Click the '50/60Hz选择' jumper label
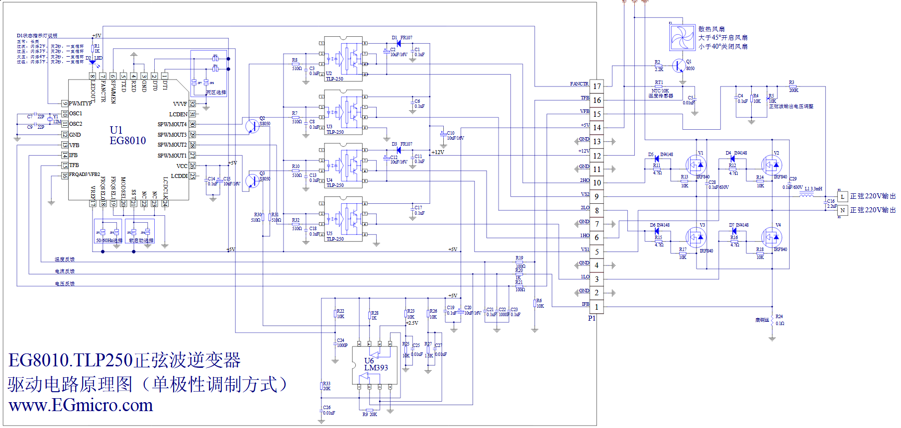The width and height of the screenshot is (901, 428). pyautogui.click(x=109, y=241)
